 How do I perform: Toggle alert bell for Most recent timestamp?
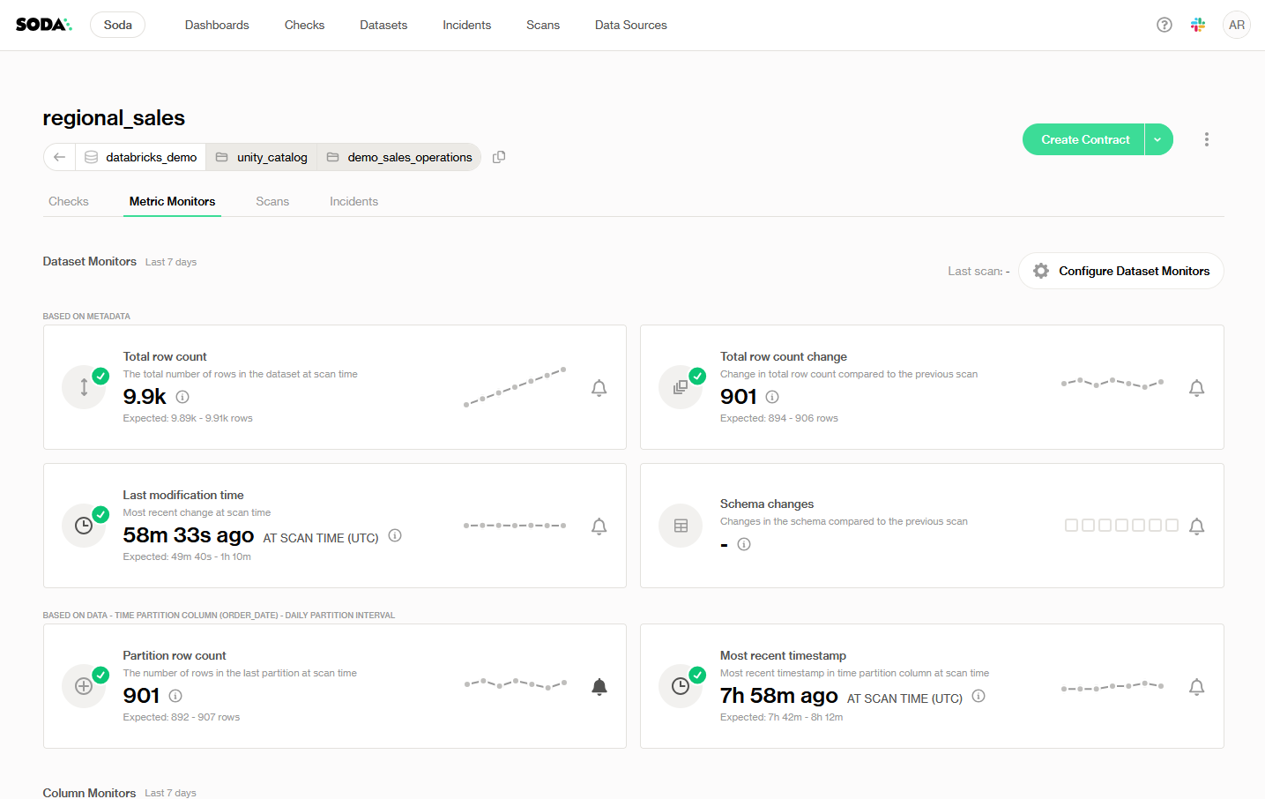tap(1196, 687)
